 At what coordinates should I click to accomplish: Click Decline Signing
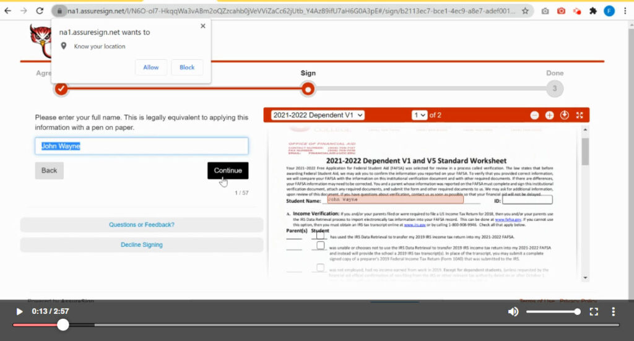[142, 245]
